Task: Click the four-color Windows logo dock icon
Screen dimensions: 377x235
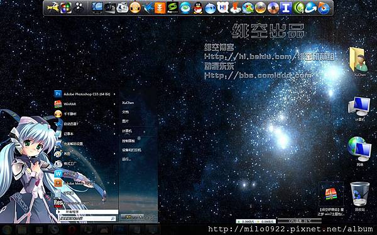Action: [x=66, y=8]
